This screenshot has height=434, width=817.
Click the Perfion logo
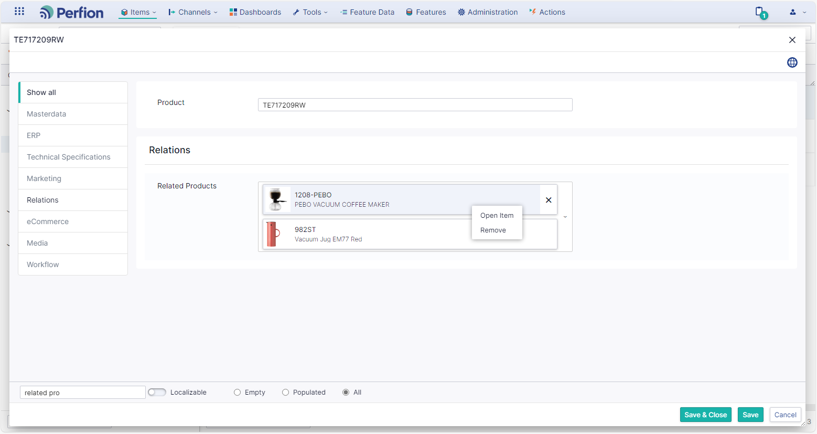click(72, 12)
